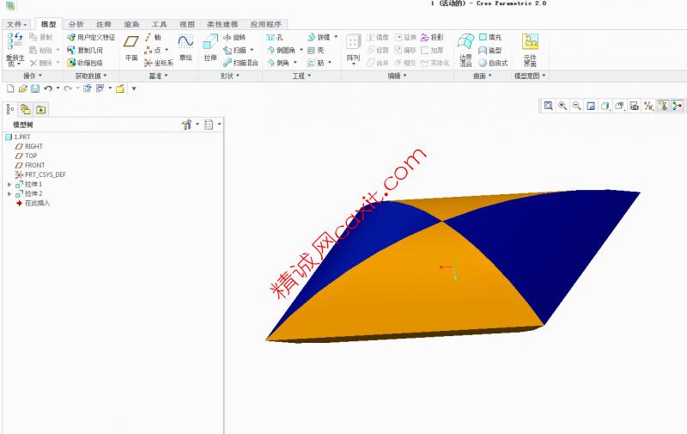The image size is (687, 434).
Task: Save the model with the disk icon
Action: (35, 89)
